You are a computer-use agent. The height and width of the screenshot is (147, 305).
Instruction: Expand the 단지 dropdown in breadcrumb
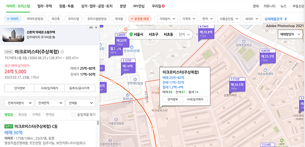coord(184,35)
